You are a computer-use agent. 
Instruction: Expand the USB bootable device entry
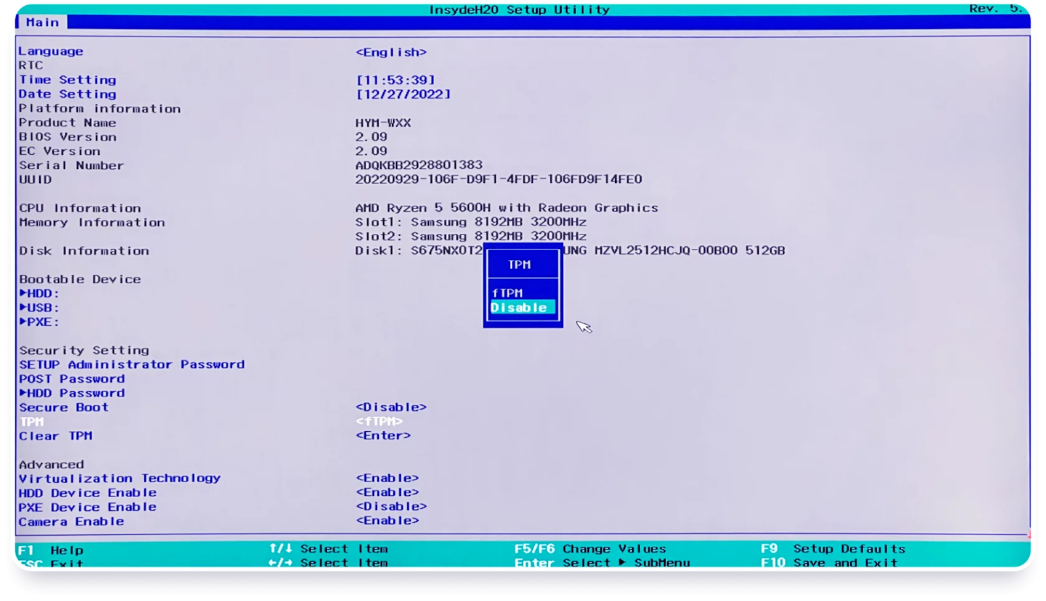[40, 308]
